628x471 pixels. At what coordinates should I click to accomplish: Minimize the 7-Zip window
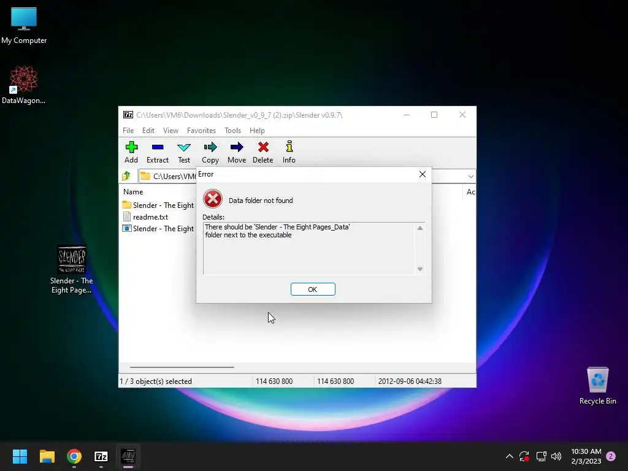tap(407, 115)
